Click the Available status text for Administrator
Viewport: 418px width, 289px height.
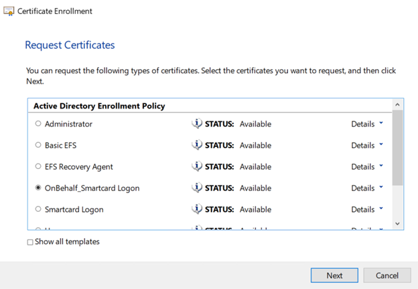pos(255,124)
